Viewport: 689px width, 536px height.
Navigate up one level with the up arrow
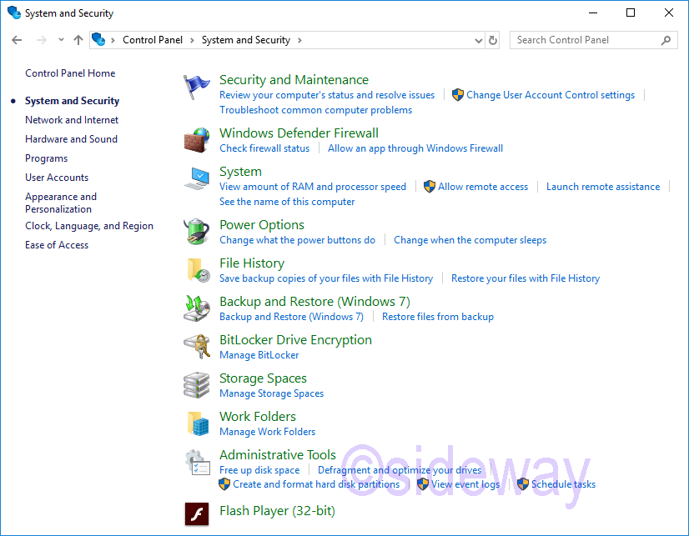click(78, 40)
